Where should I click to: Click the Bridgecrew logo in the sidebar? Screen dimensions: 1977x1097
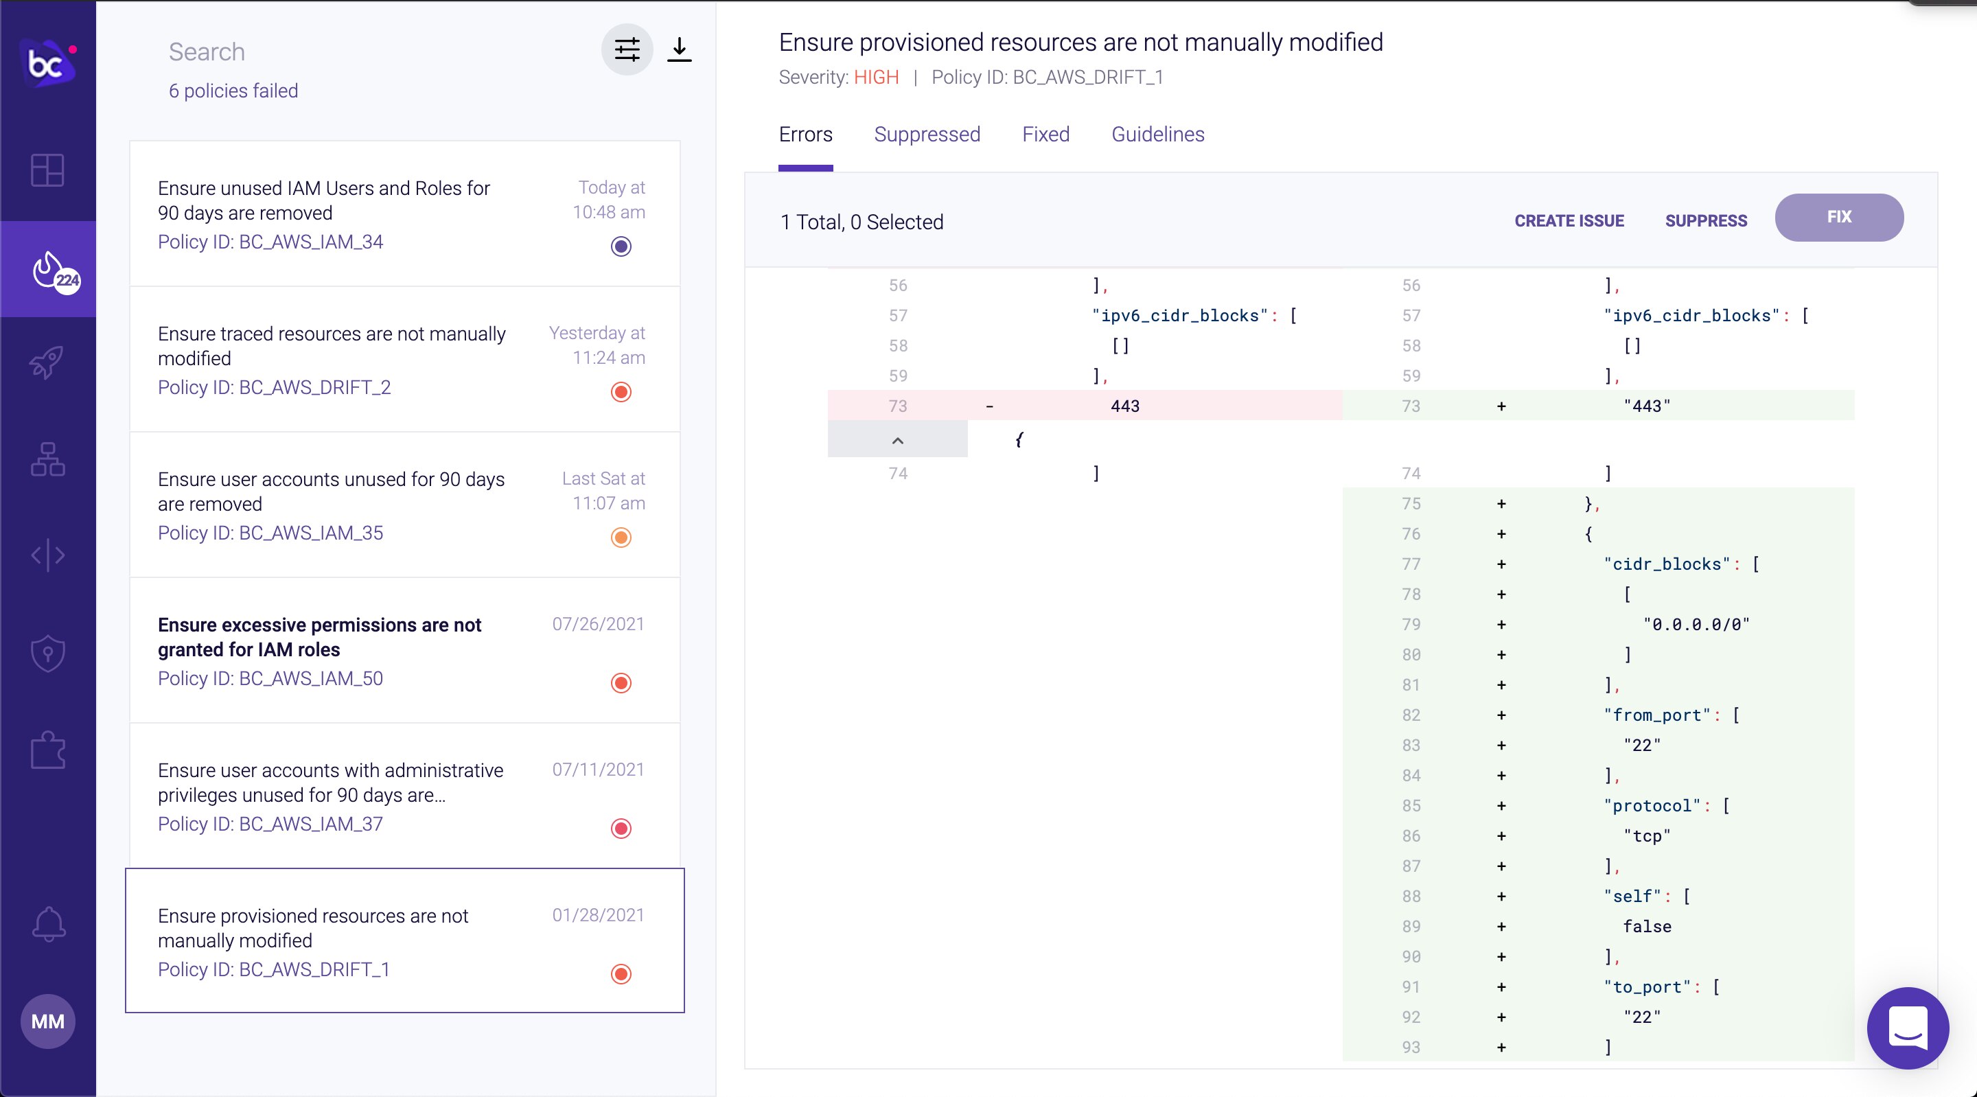(47, 64)
